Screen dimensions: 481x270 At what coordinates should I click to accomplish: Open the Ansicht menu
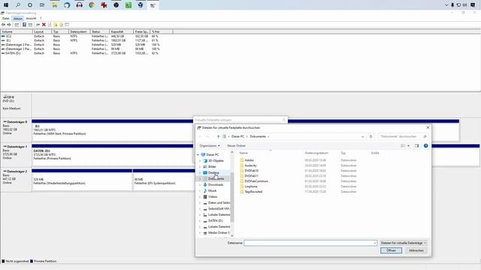[31, 19]
